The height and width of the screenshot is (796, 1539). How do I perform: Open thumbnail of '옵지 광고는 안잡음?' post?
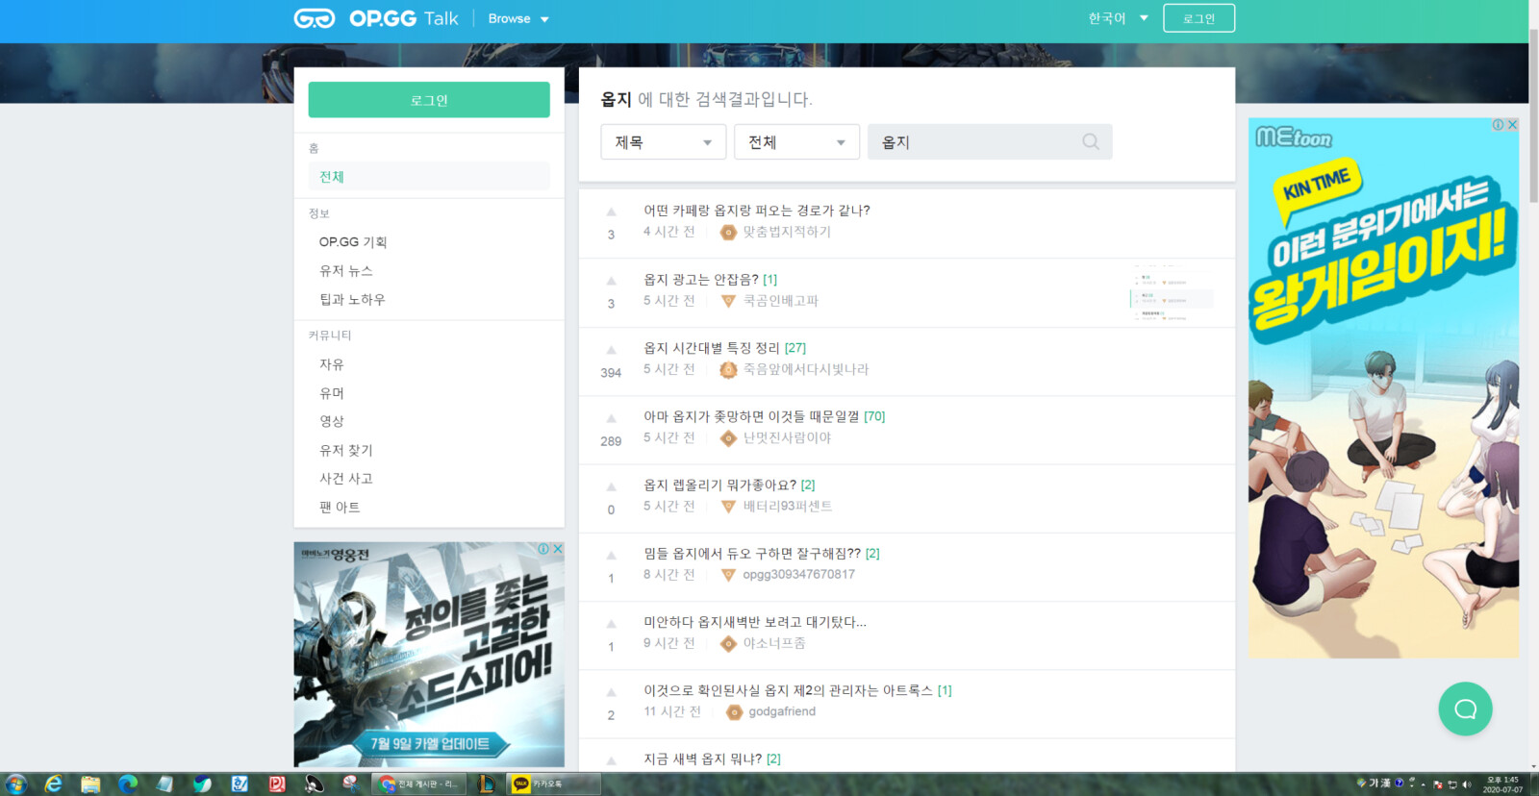[1171, 292]
